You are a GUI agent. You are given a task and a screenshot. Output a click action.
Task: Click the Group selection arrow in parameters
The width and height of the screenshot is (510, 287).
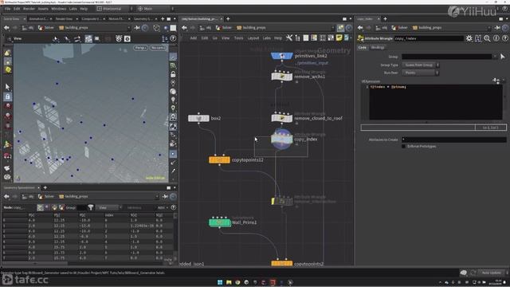click(503, 57)
